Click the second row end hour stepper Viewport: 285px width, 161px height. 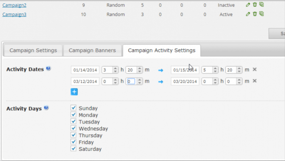(215, 81)
